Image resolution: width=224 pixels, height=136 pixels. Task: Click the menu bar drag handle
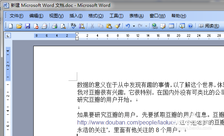(x=6, y=16)
